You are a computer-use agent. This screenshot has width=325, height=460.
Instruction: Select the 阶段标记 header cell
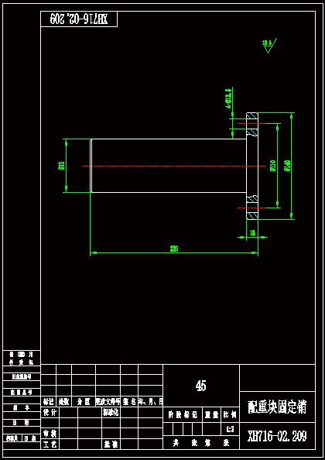[x=183, y=415]
